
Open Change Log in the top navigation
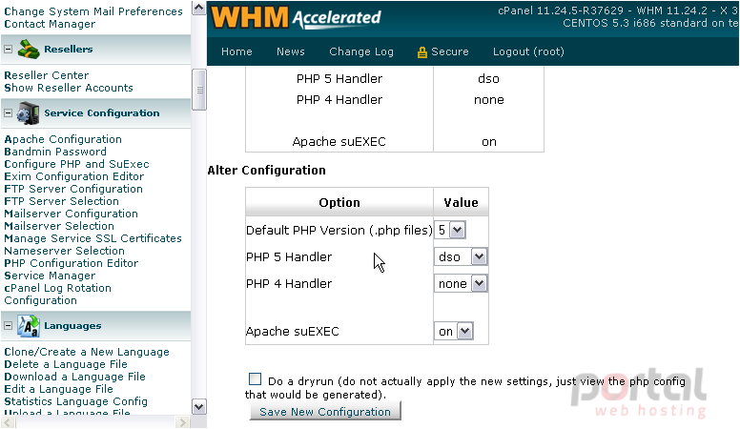coord(361,51)
